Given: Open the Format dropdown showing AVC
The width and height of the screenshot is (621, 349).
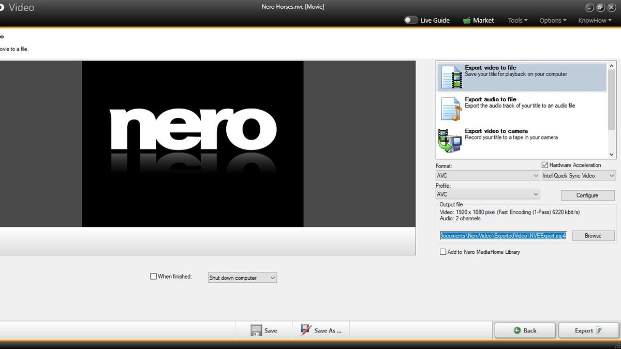Looking at the screenshot, I should click(487, 175).
